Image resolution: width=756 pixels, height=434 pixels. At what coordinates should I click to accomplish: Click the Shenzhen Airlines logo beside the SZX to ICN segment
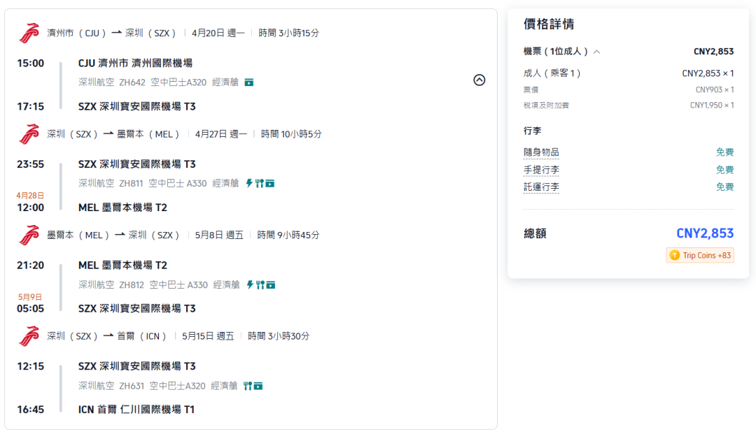[x=29, y=335]
